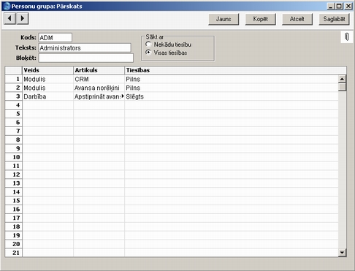This screenshot has height=271, width=355.
Task: Select row number 3 header
Action: coord(14,96)
